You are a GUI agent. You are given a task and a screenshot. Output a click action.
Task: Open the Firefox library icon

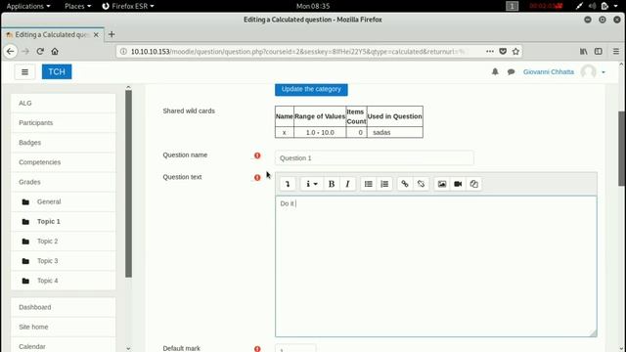[x=584, y=51]
